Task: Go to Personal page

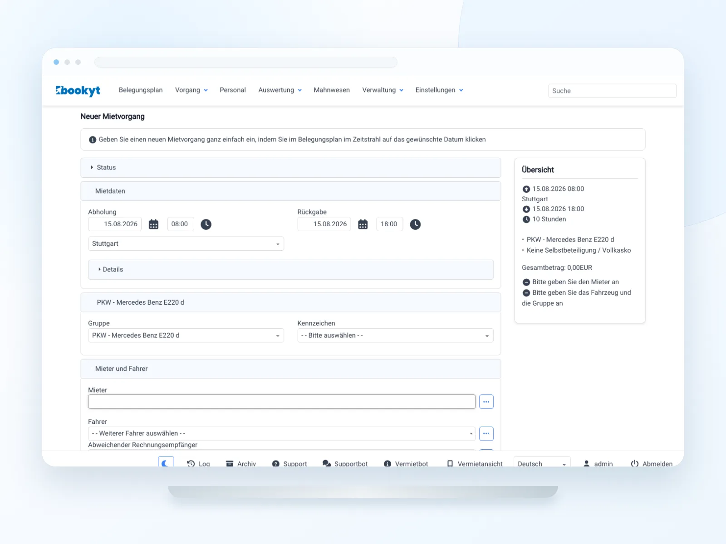Action: tap(233, 90)
